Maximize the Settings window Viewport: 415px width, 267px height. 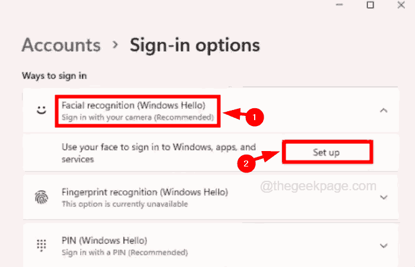point(370,5)
